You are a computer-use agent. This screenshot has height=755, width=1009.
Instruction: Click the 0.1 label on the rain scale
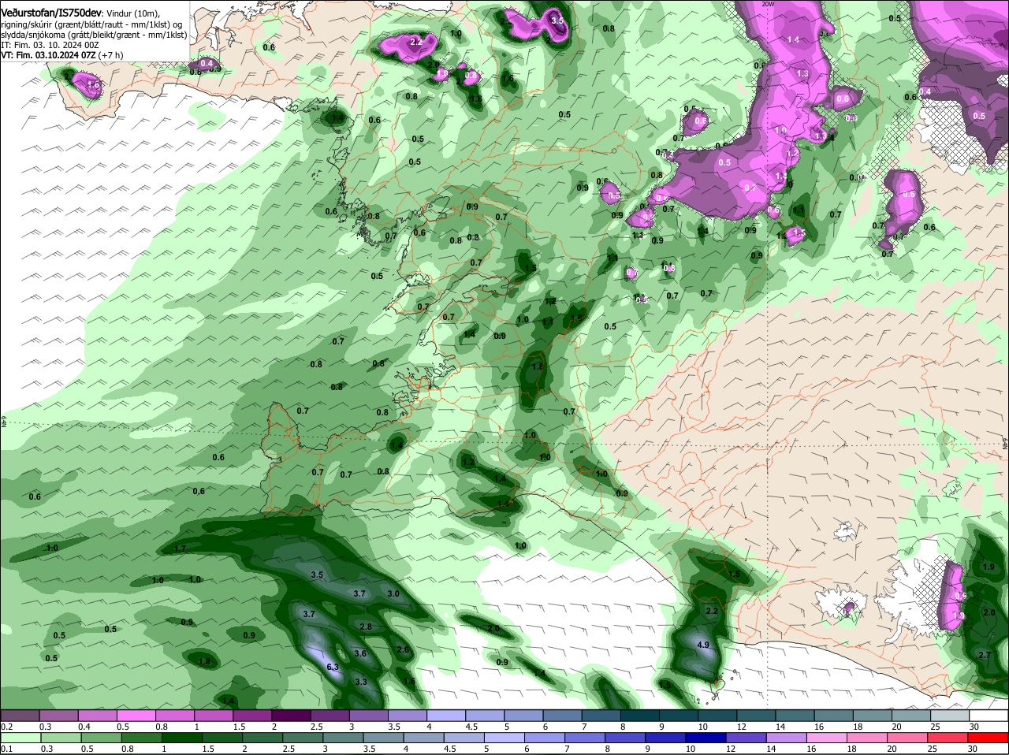[7, 749]
